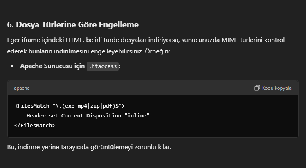The height and width of the screenshot is (168, 306).
Task: Click the Header set code line
Action: click(x=88, y=116)
